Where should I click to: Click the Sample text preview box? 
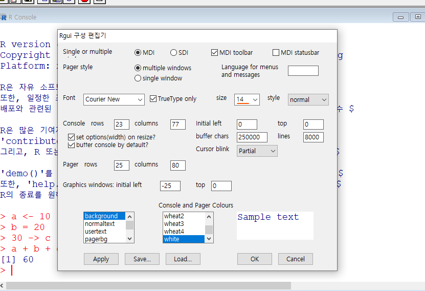click(x=275, y=225)
